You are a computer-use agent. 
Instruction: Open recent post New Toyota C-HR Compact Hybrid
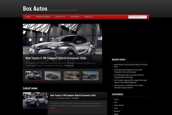[x=131, y=66]
